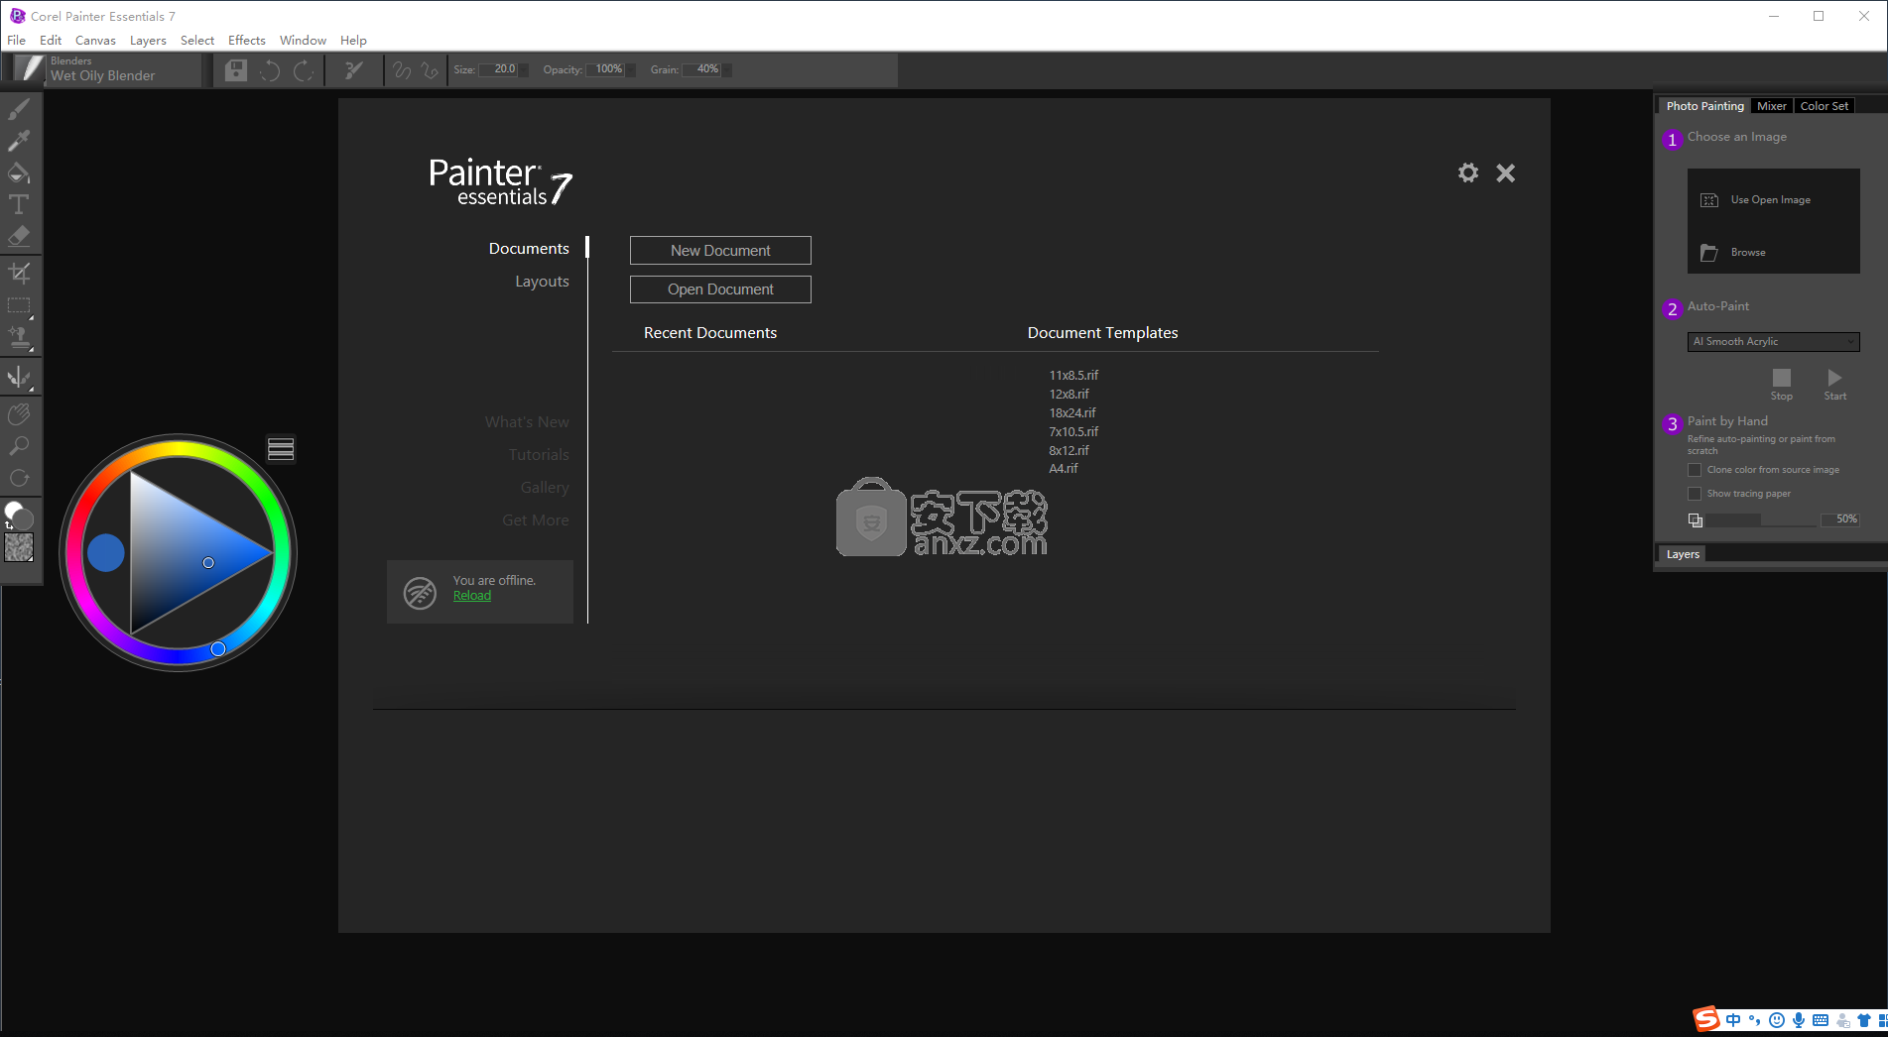The width and height of the screenshot is (1888, 1037).
Task: Open the Layers menu
Action: [x=148, y=41]
